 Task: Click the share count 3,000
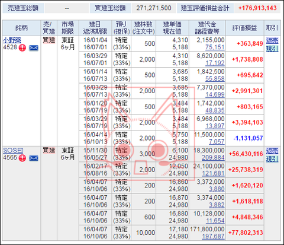coord(147,154)
